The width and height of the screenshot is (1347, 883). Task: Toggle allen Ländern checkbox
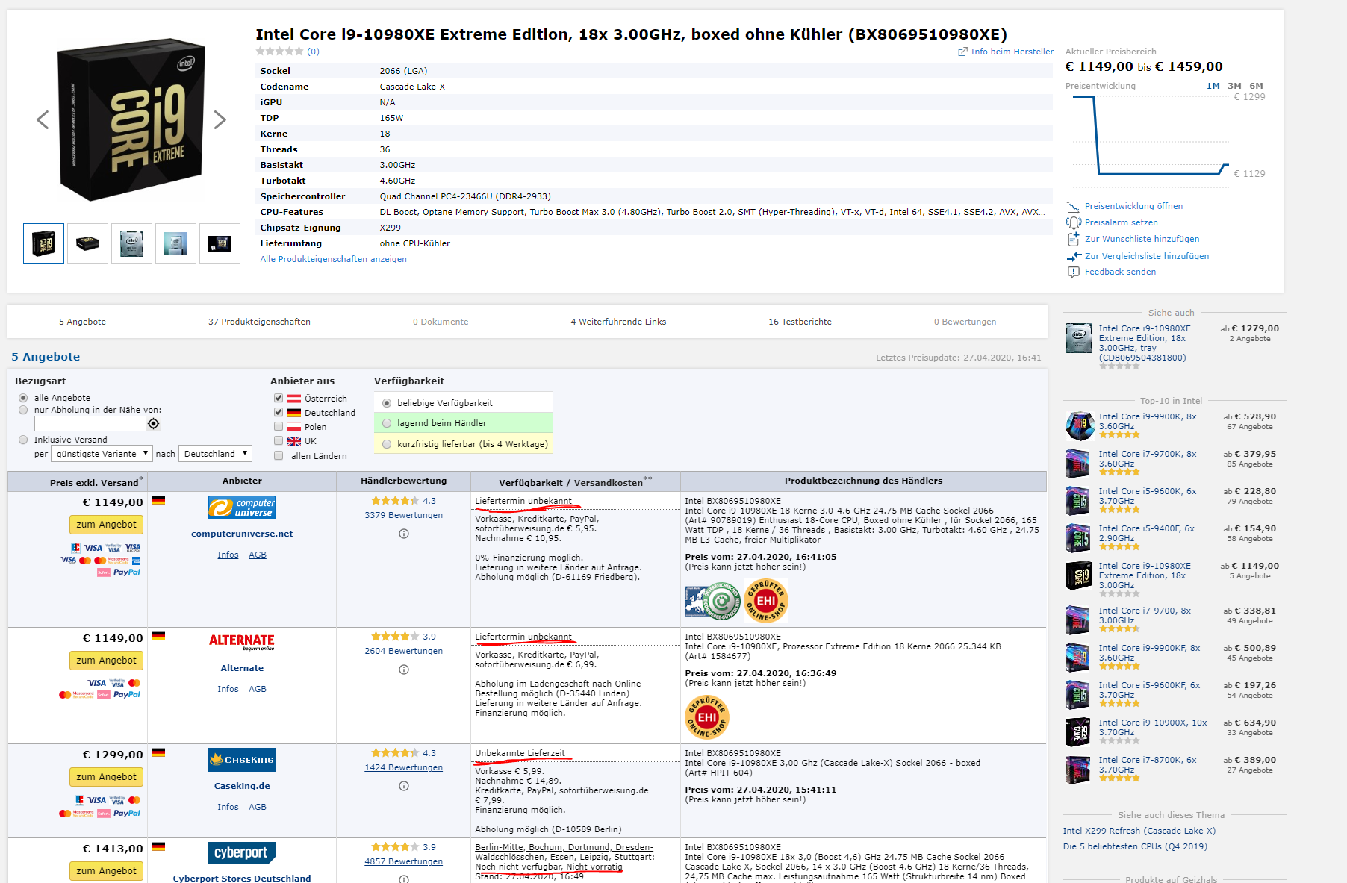click(x=279, y=456)
